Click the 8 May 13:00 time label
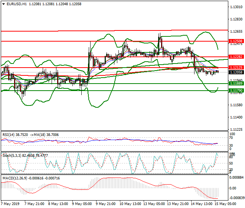Image resolution: width=245 pixels, height=208 pixels. [58, 204]
